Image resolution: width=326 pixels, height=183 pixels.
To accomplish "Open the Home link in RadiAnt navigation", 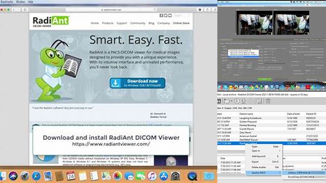I will point(94,23).
